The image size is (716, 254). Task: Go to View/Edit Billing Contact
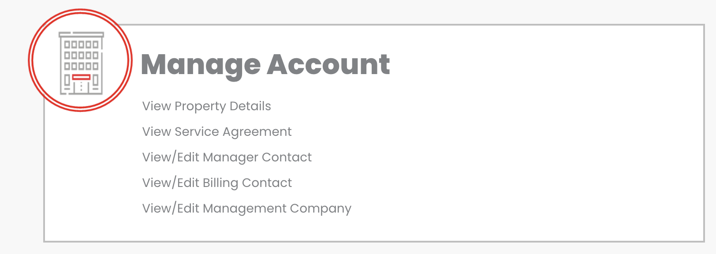pyautogui.click(x=217, y=183)
